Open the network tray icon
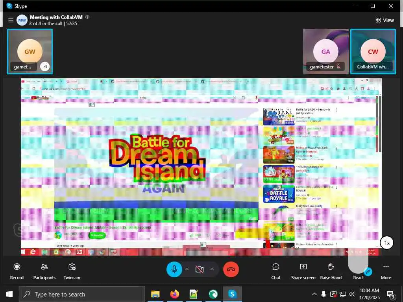403x302 pixels. pos(343,294)
